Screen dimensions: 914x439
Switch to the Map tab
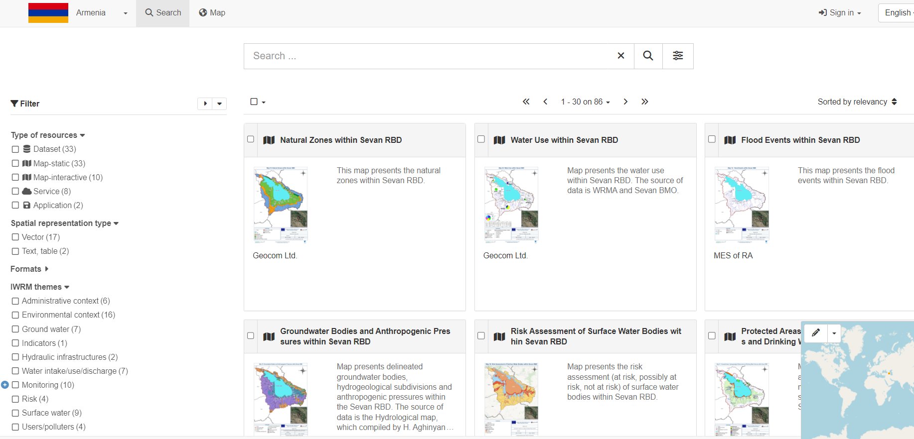[x=212, y=13]
